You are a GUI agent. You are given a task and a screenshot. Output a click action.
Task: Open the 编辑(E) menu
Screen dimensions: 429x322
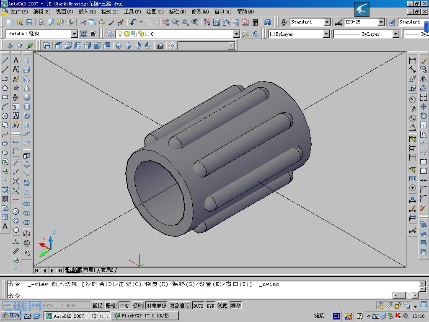tap(42, 11)
